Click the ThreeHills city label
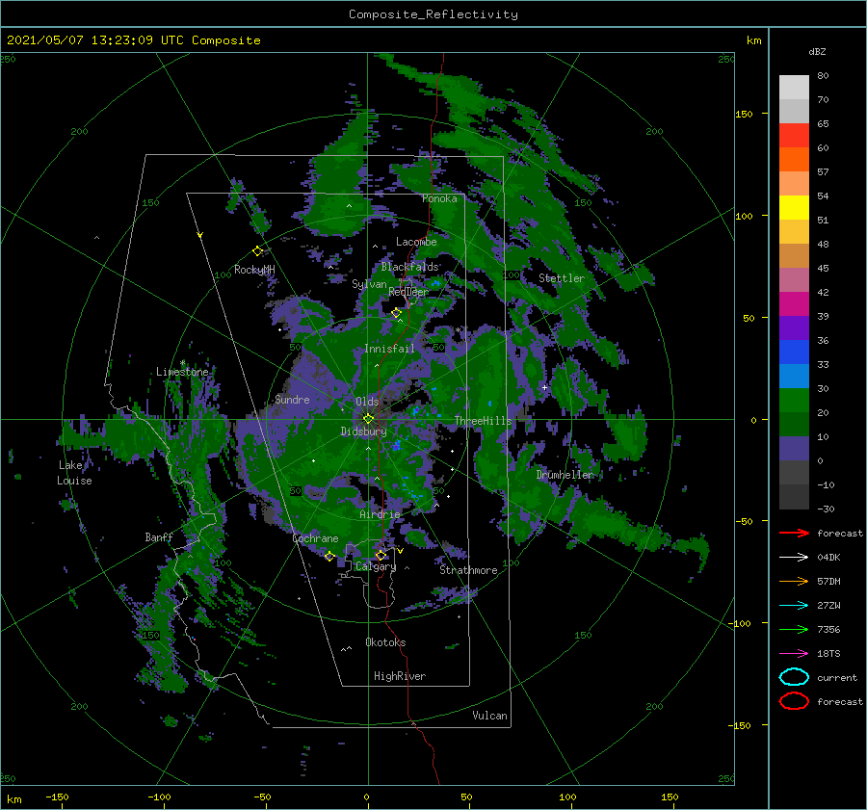867x810 pixels. [483, 421]
